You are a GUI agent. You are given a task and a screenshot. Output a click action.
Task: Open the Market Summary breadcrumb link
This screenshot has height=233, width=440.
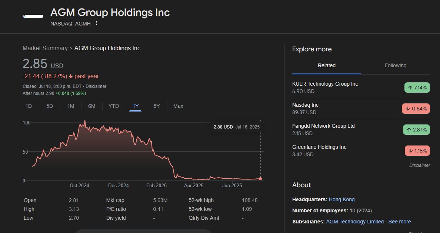tap(45, 48)
